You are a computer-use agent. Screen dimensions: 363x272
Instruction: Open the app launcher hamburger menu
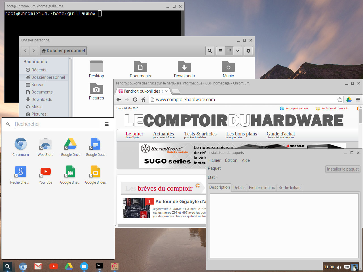click(107, 124)
